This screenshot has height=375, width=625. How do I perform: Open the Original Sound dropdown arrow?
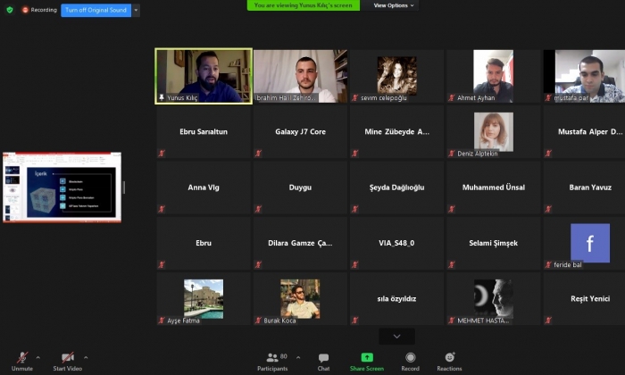coord(136,10)
